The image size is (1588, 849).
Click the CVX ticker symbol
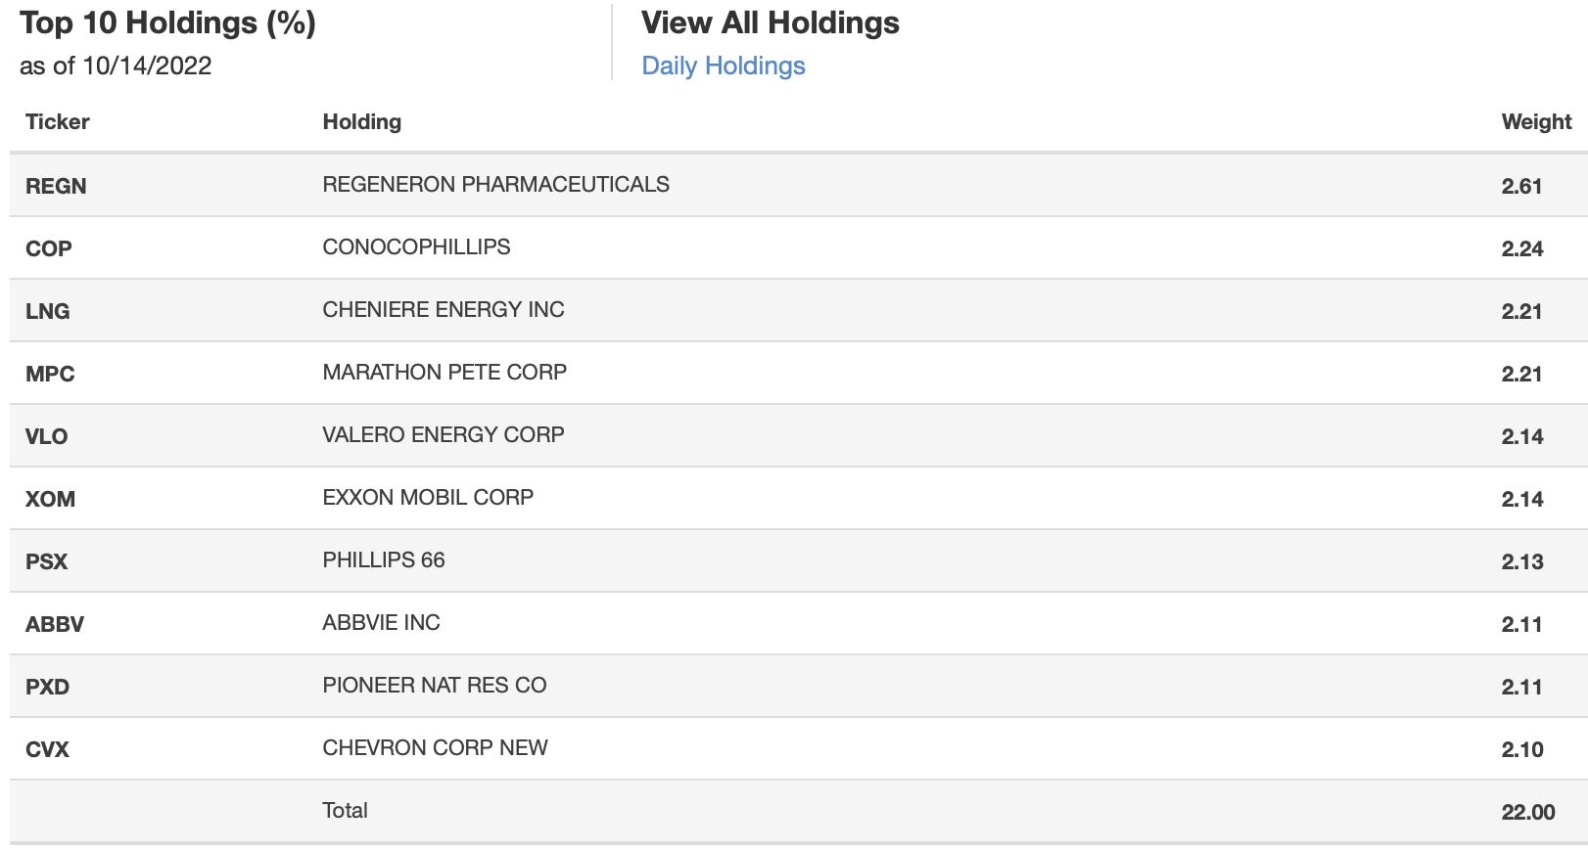(x=48, y=749)
